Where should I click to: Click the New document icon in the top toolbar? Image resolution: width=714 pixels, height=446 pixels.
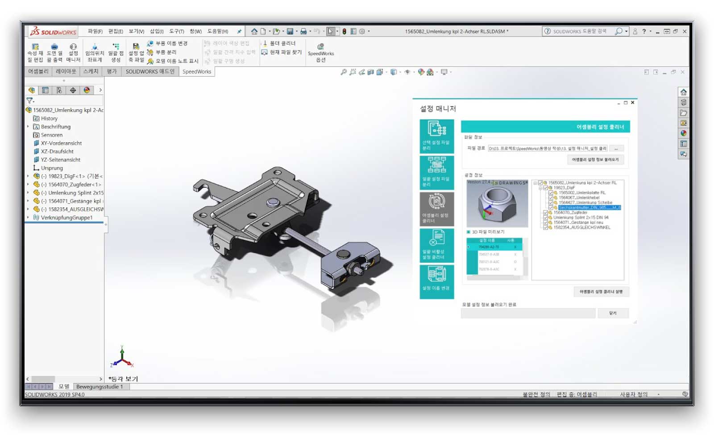coord(263,31)
